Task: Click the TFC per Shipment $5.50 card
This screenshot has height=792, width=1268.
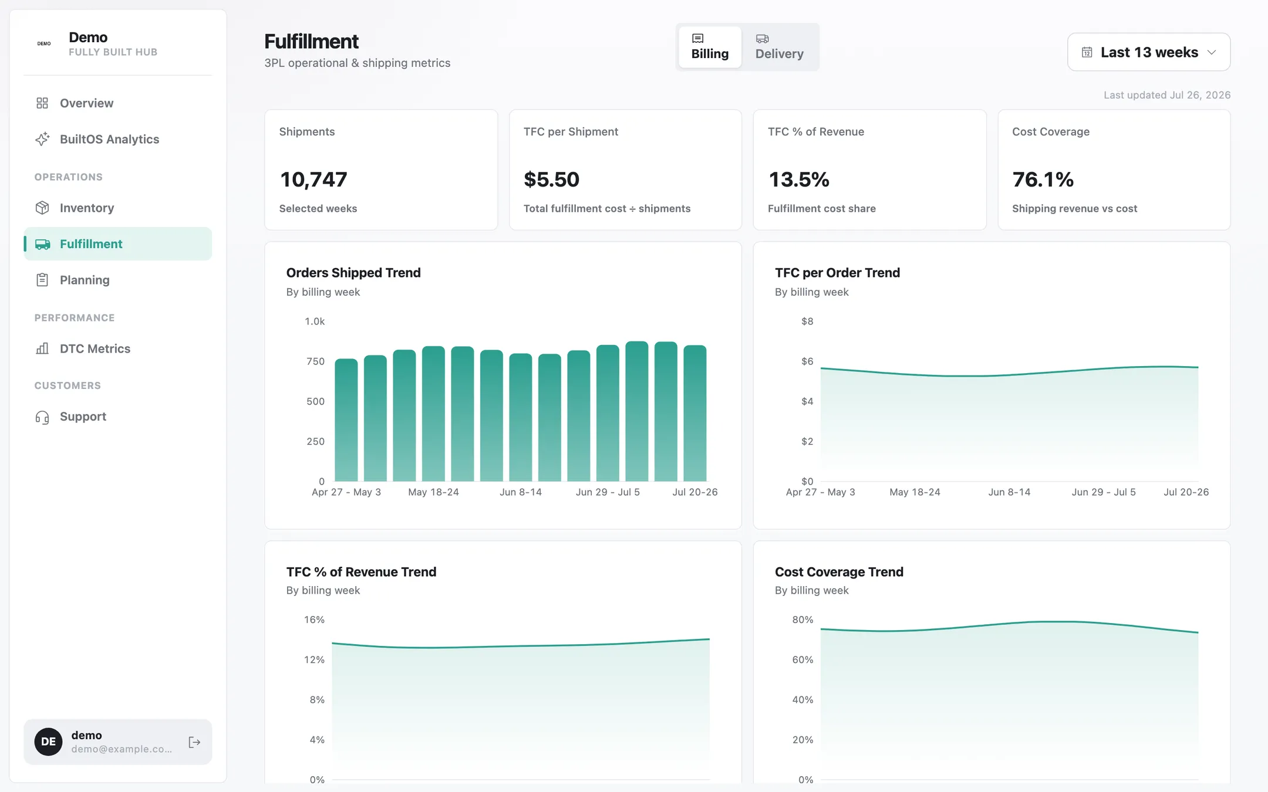Action: coord(625,170)
